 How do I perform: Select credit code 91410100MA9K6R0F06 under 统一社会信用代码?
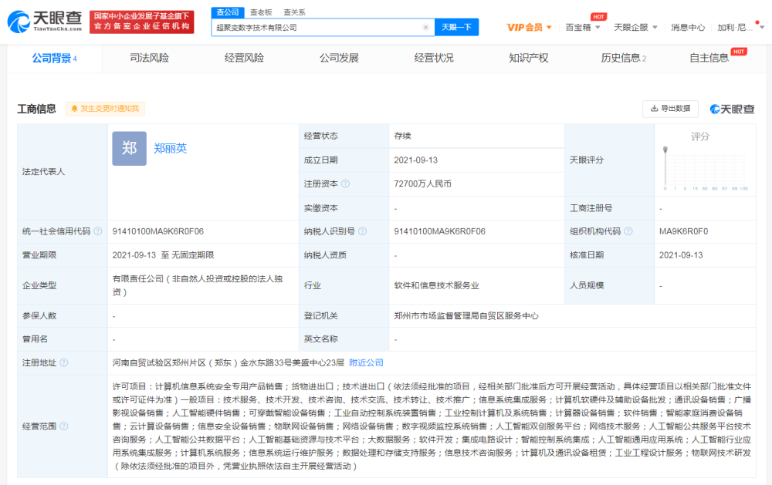pyautogui.click(x=158, y=231)
